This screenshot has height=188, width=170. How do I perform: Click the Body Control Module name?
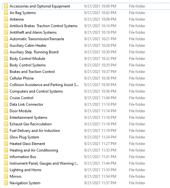tap(27, 59)
